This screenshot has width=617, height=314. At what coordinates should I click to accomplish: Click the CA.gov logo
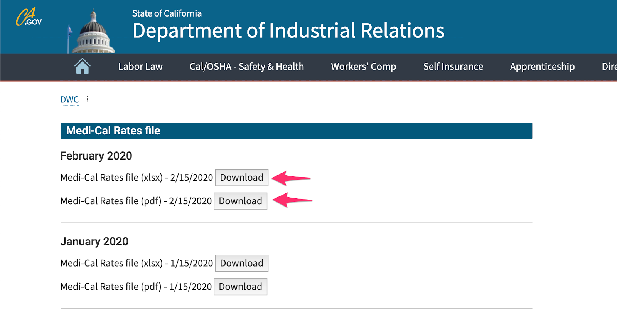(29, 16)
